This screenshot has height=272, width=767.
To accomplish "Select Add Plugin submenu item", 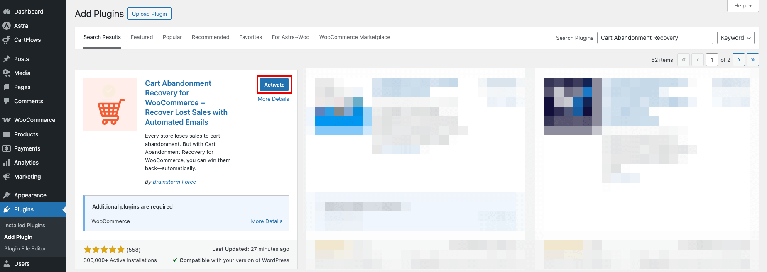I will [18, 237].
